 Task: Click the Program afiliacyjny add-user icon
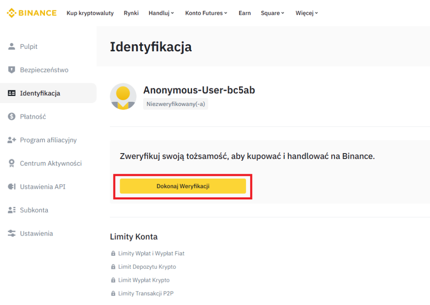pyautogui.click(x=11, y=140)
